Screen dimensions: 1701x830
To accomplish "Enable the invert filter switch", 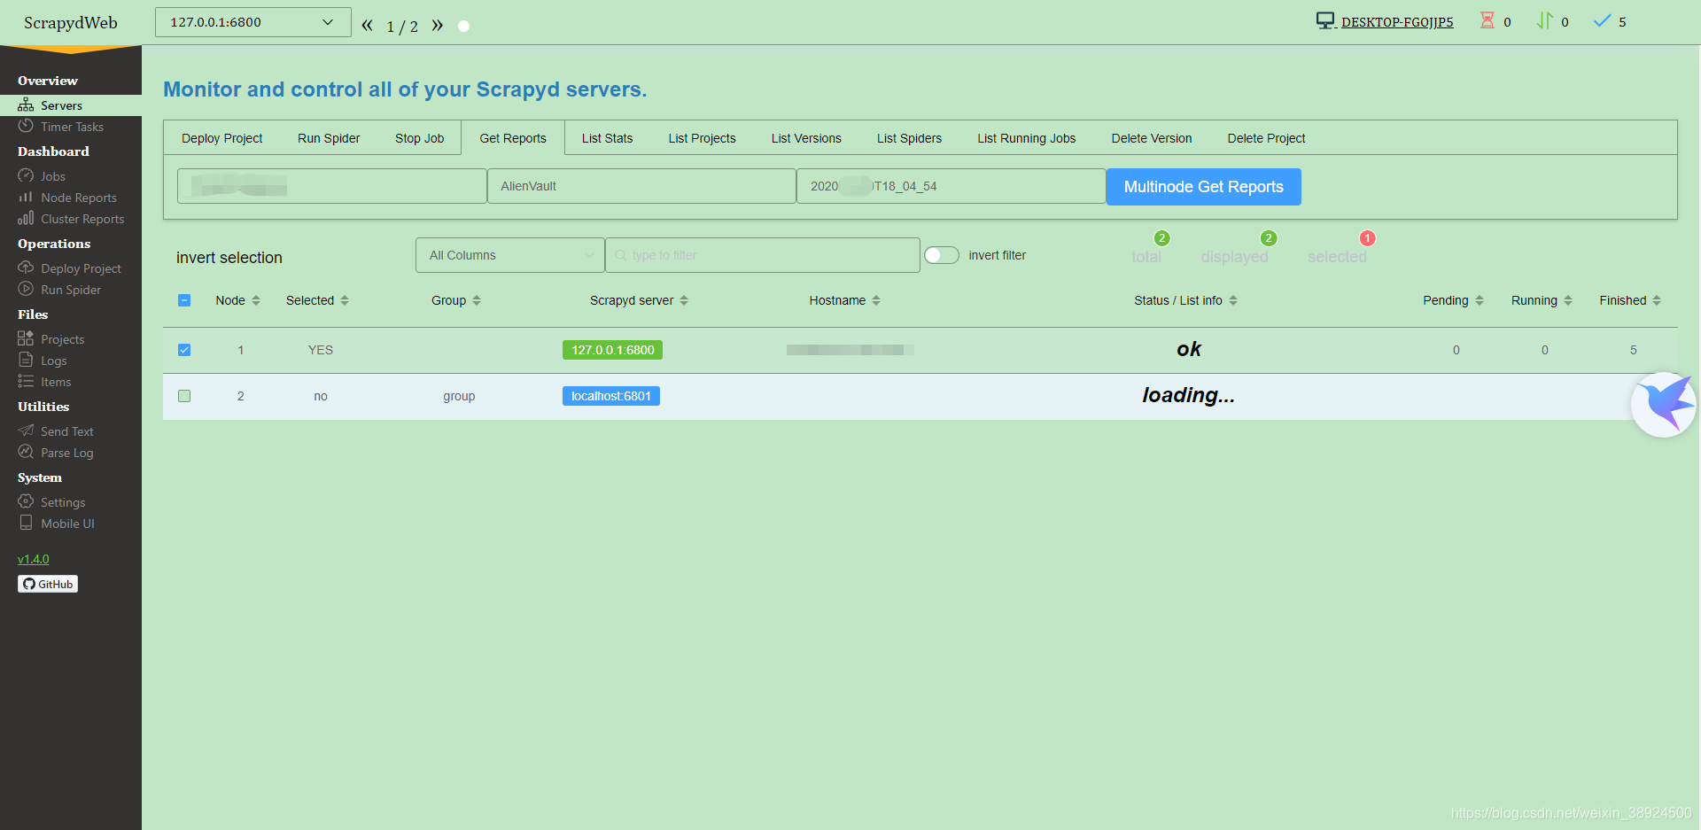I will click(941, 254).
